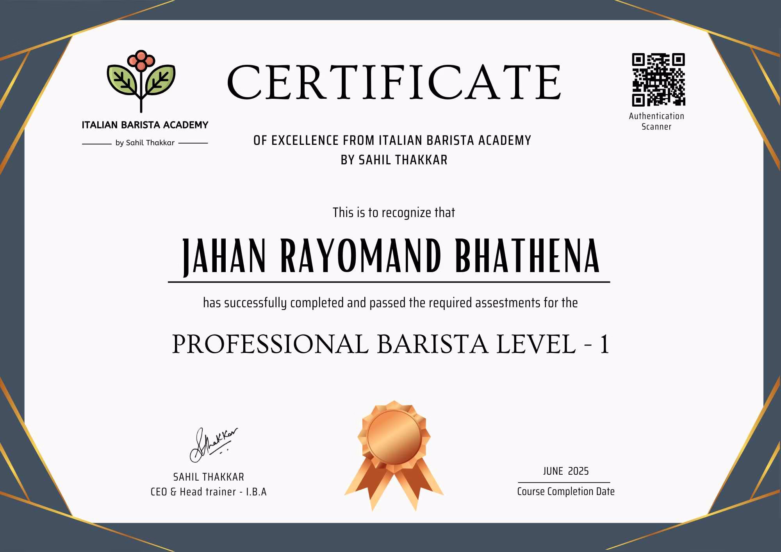
Task: Click the 'by Sahil Thakkar' logo subtitle
Action: [x=145, y=143]
